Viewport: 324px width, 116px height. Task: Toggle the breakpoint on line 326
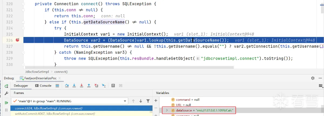pyautogui.click(x=18, y=40)
